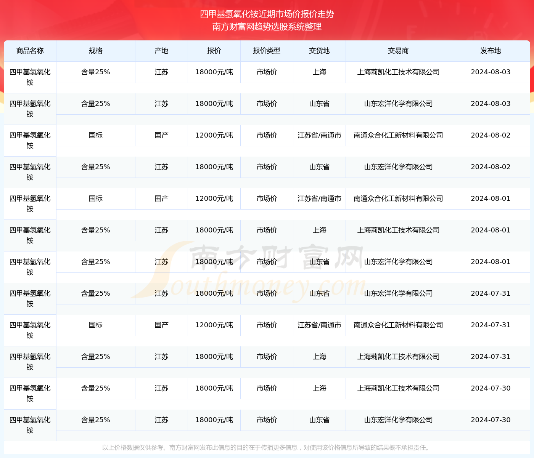534x458 pixels.
Task: Click 市场价 in the 2024-08-03 上海莉凯 row
Action: (x=267, y=72)
